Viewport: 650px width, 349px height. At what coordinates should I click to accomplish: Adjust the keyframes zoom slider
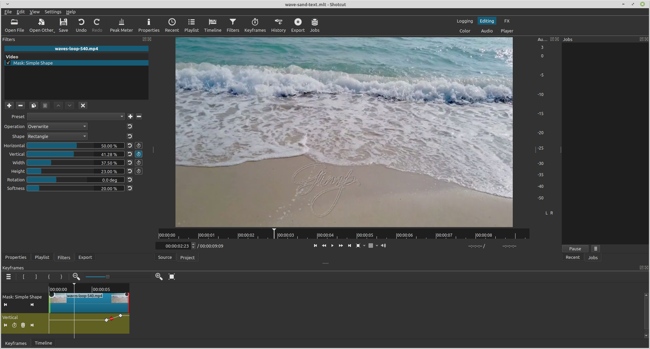[117, 277]
